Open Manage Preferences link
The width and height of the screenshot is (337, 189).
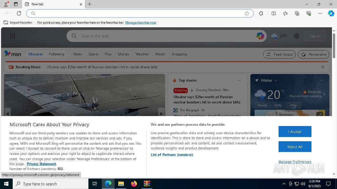click(x=295, y=162)
